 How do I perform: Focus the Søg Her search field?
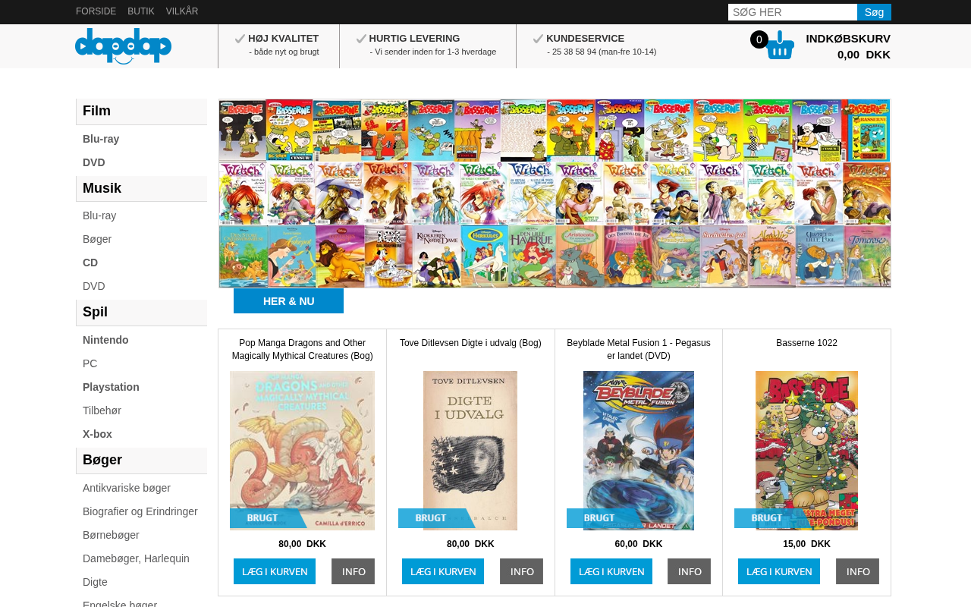point(793,12)
